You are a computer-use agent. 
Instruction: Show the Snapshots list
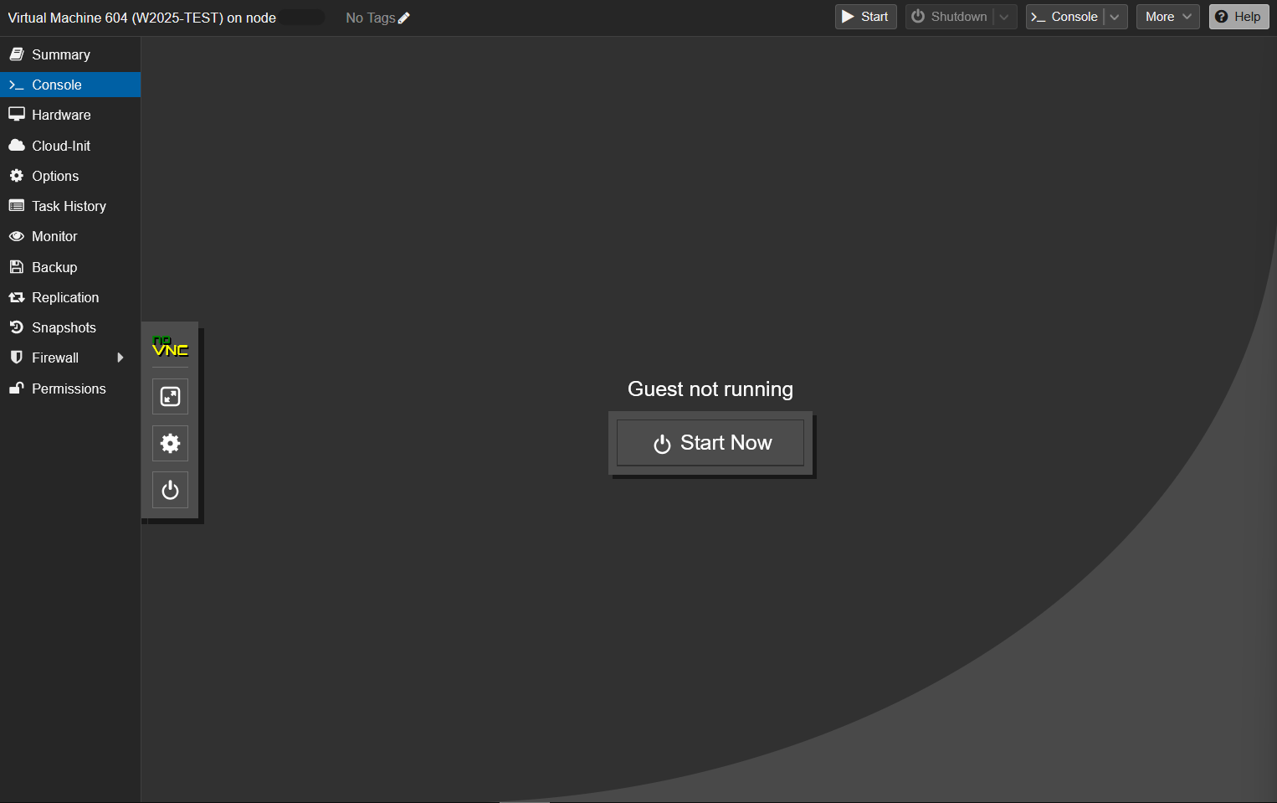[64, 327]
